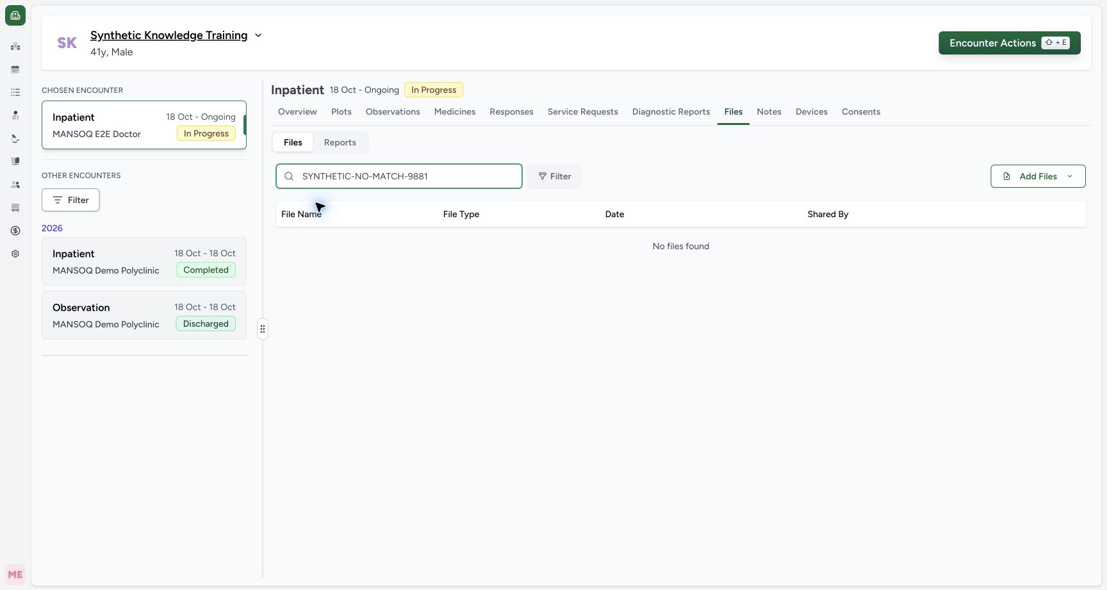Viewport: 1107px width, 590px height.
Task: Select the completed Inpatient encounter card
Action: [x=144, y=261]
